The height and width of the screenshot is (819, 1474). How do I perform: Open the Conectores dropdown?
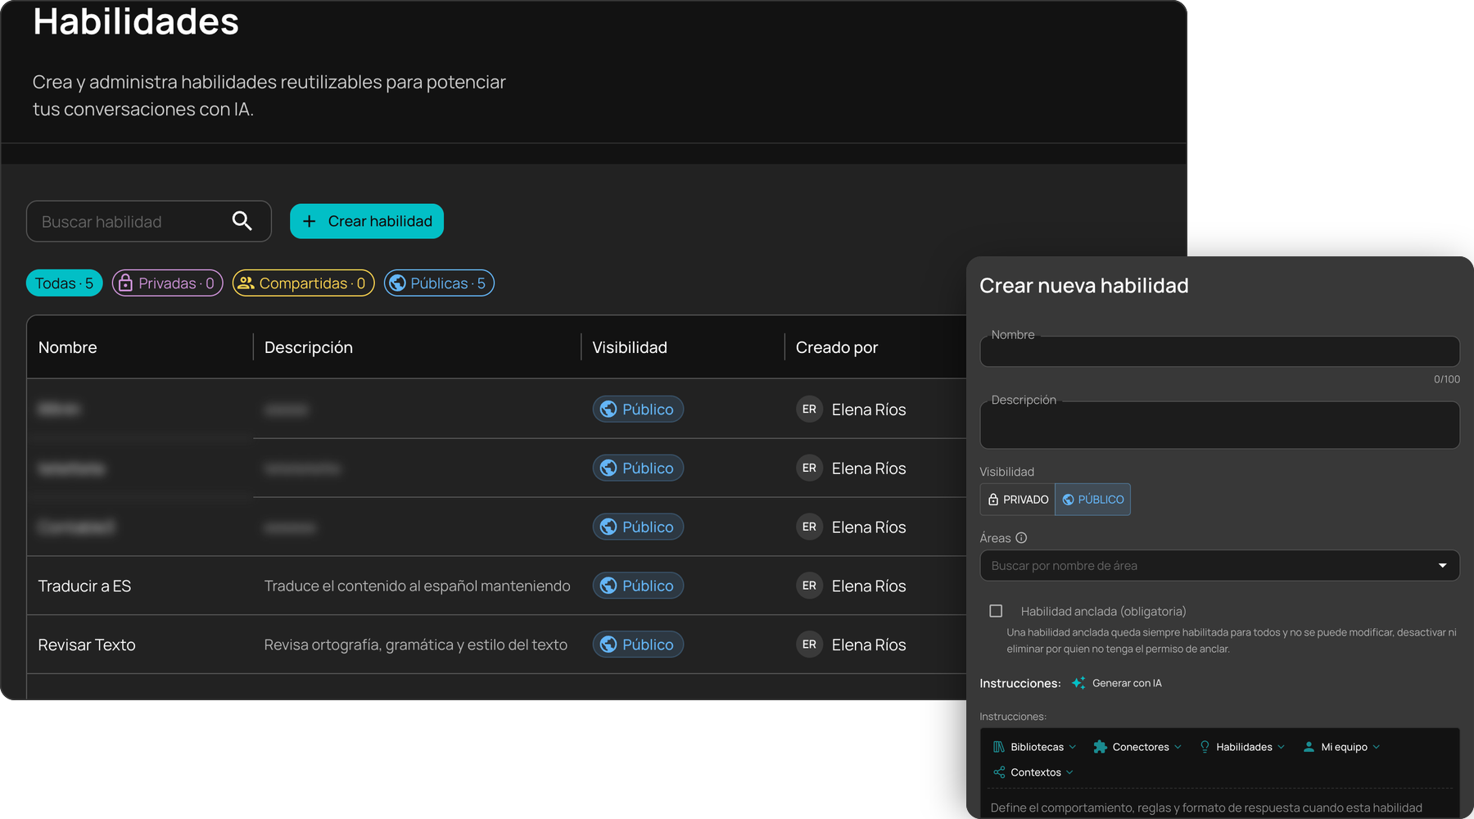1137,747
